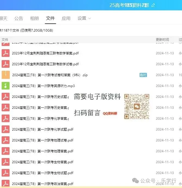Click PDF icon of 第一次联考化学答案
Viewport: 182px width, 188px height.
coord(5,118)
